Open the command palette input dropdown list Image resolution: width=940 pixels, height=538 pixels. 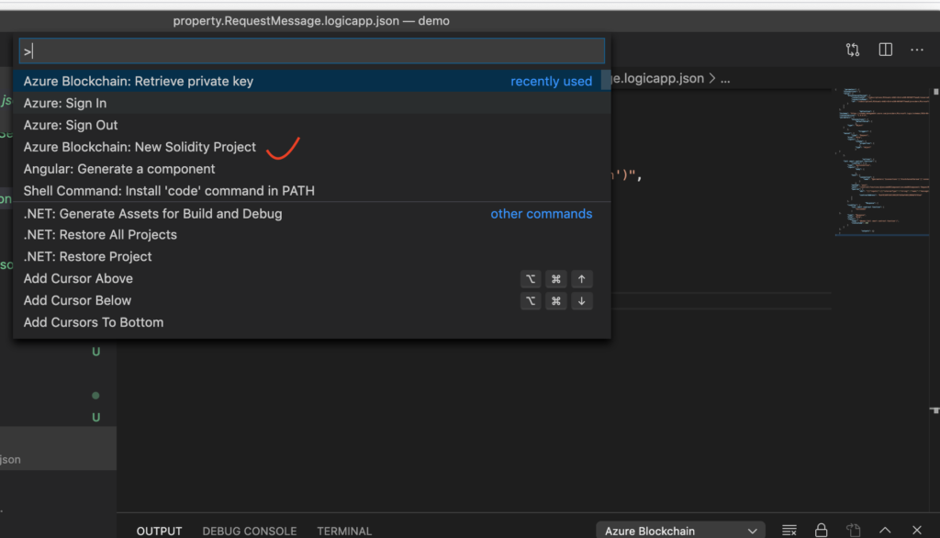click(311, 50)
